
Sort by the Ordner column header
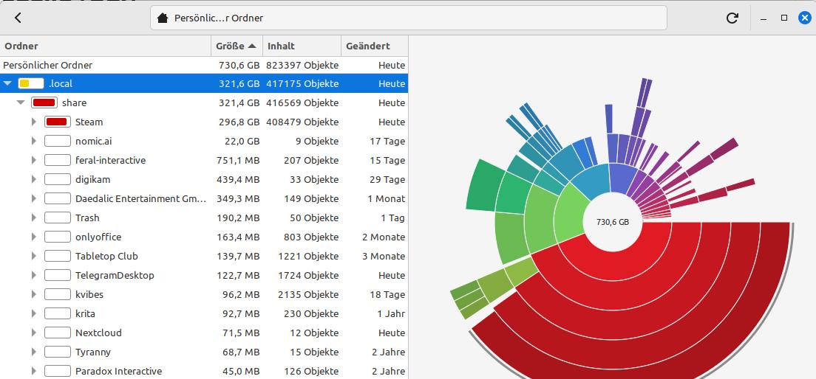pyautogui.click(x=105, y=46)
